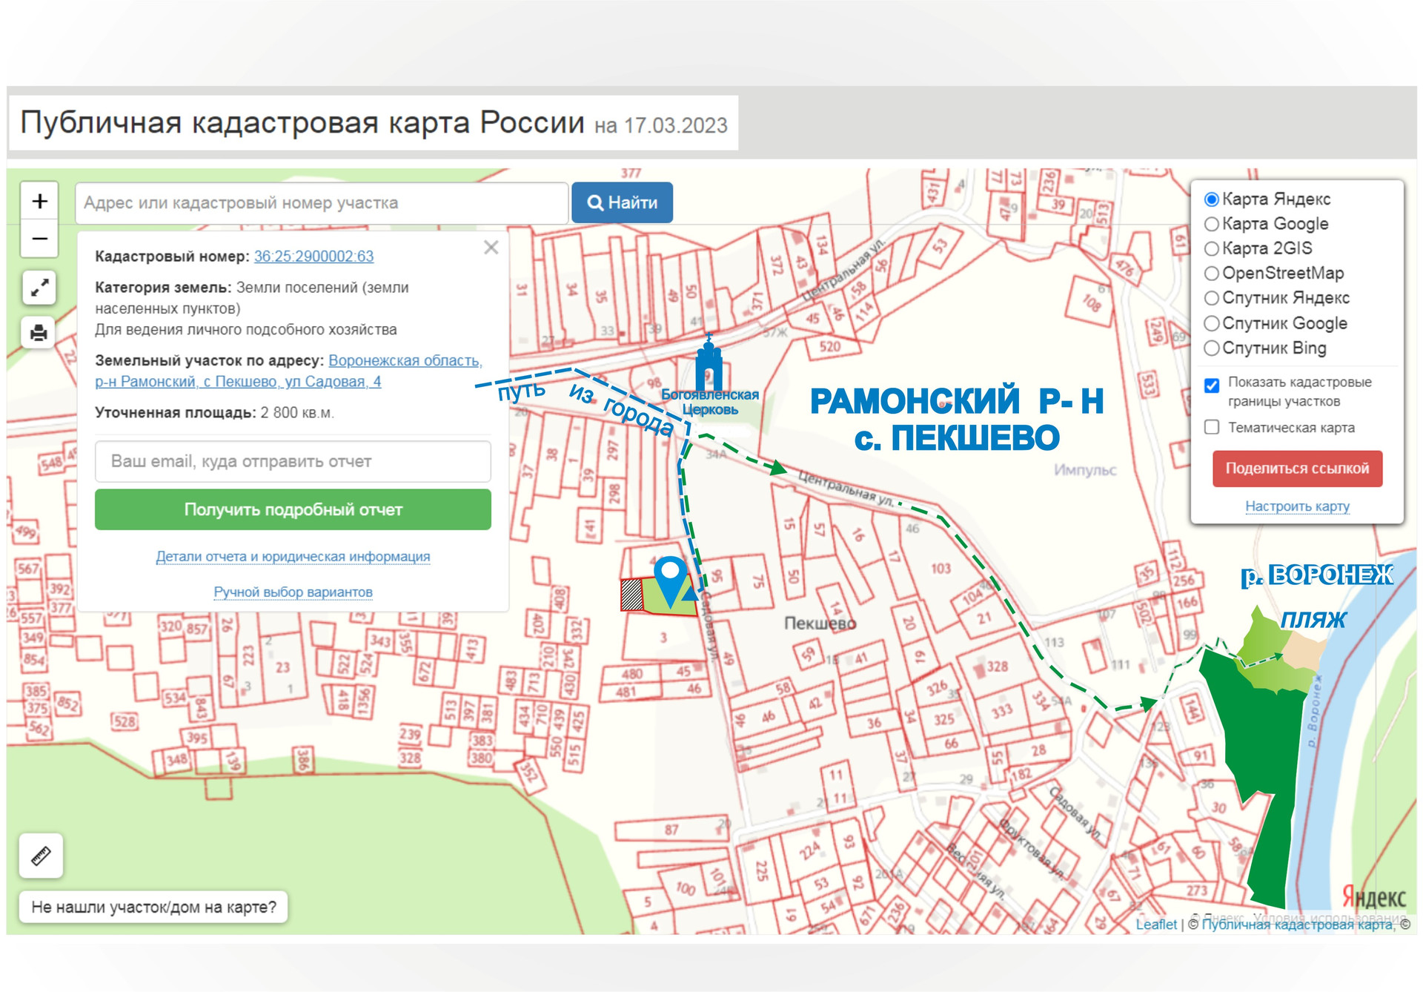This screenshot has height=992, width=1423.
Task: Click the Bogoyavlenskaya church icon
Action: (x=709, y=363)
